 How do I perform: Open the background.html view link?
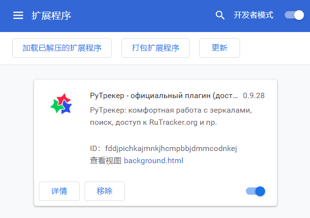(x=154, y=161)
